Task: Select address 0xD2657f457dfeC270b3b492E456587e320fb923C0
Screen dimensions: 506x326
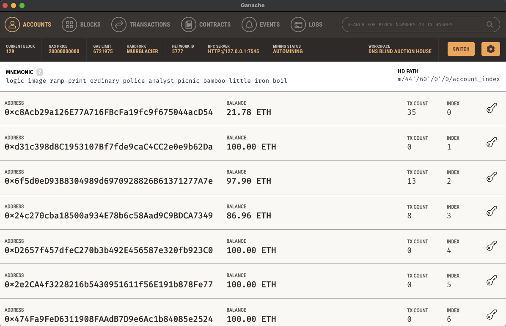Action: pos(109,250)
